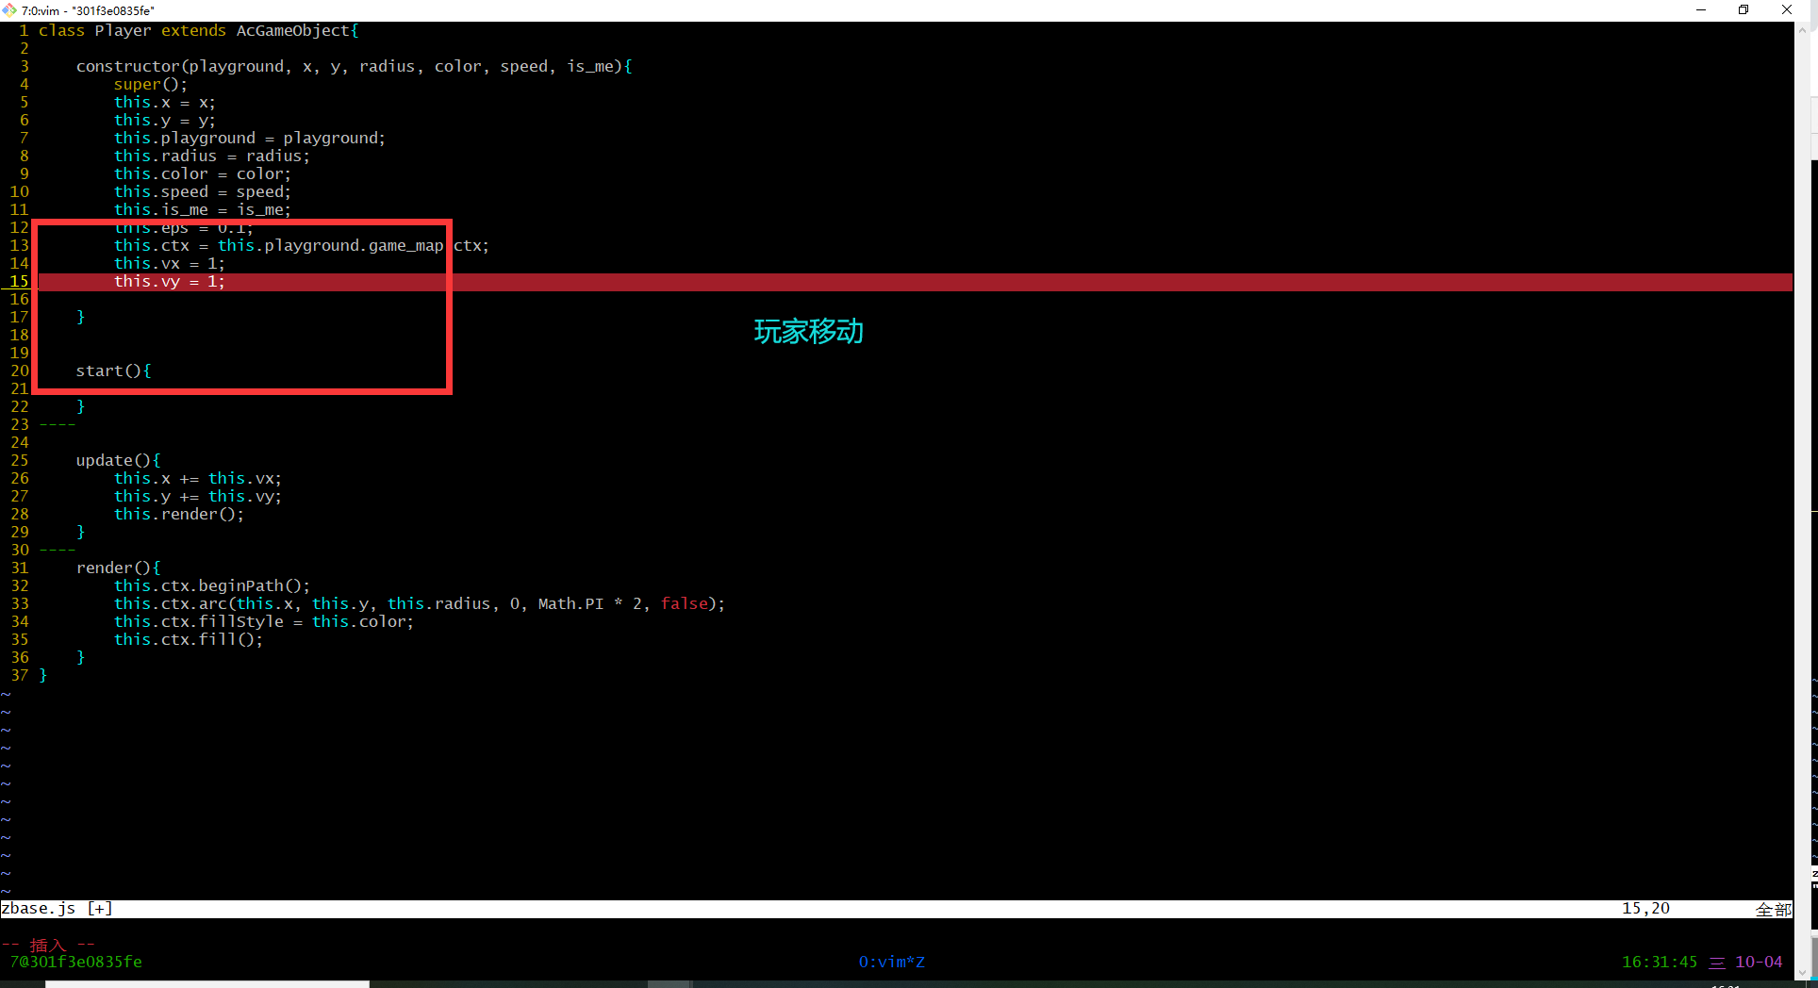Close the vim terminal window
Viewport: 1818px width, 988px height.
click(1786, 10)
